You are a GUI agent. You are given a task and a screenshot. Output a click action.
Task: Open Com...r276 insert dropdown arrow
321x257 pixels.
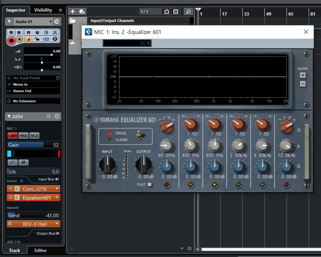(x=57, y=189)
